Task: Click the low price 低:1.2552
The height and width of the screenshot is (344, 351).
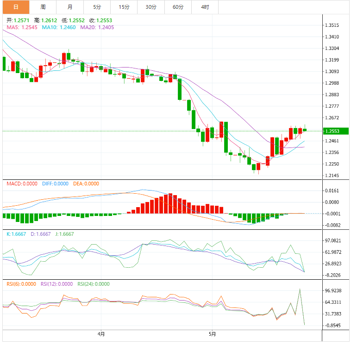Action: click(73, 20)
